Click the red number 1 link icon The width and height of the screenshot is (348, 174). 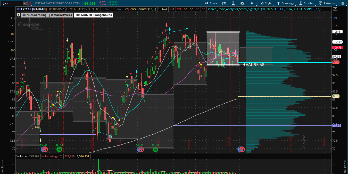tap(30, 3)
